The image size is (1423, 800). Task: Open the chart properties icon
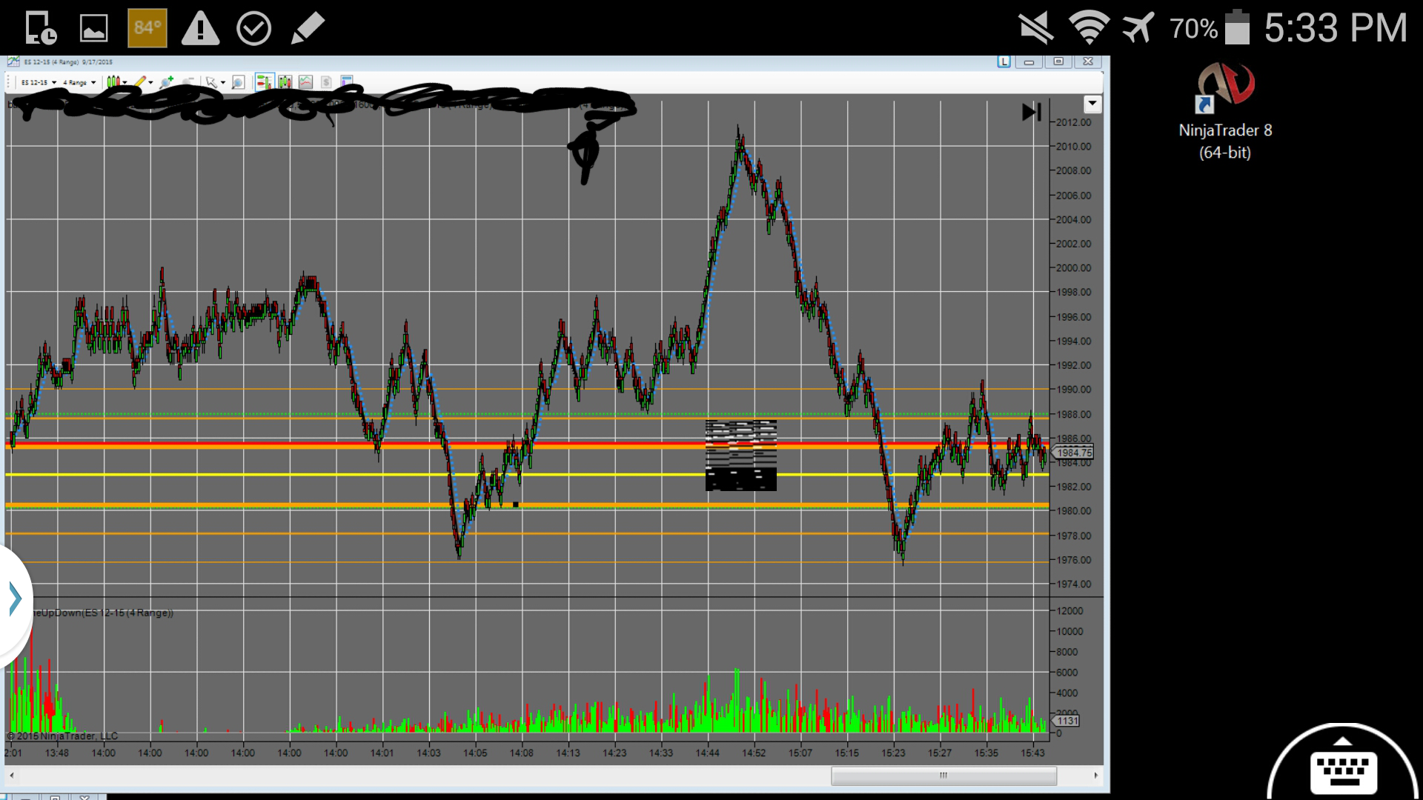(x=346, y=81)
